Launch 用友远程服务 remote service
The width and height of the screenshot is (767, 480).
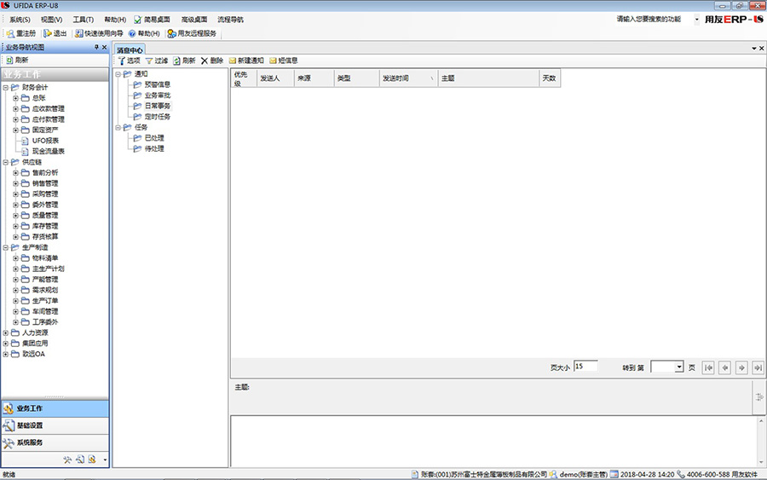tap(171, 33)
